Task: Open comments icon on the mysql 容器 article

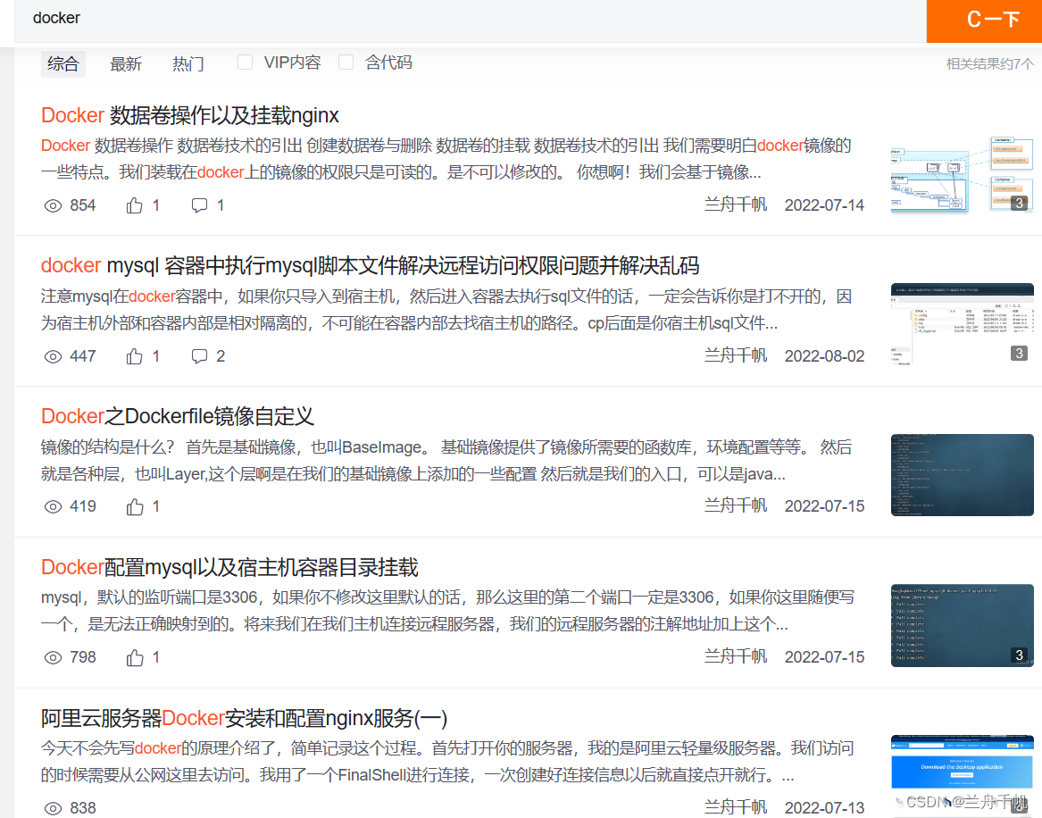Action: 198,355
